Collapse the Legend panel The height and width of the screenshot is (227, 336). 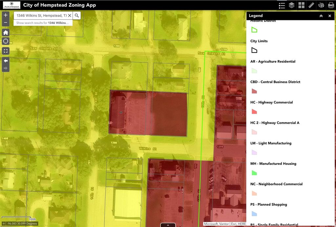321,16
